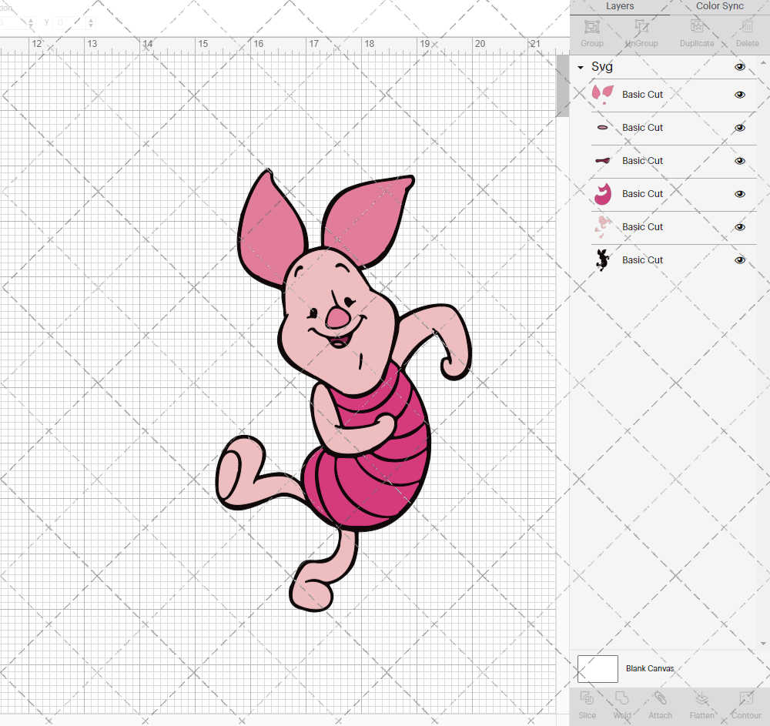
Task: Click the X position stepper arrows
Action: coord(31,22)
